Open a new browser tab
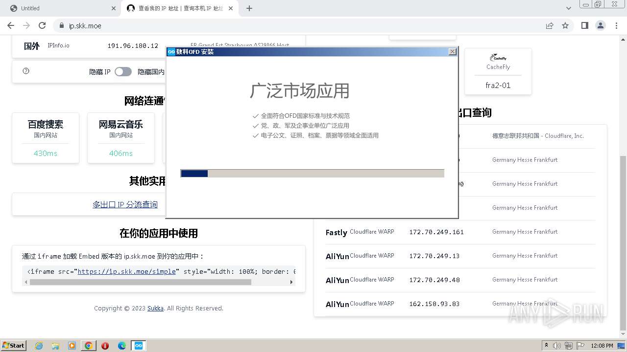The image size is (627, 352). [249, 8]
